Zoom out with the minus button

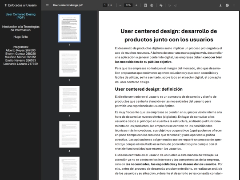[x=120, y=5]
